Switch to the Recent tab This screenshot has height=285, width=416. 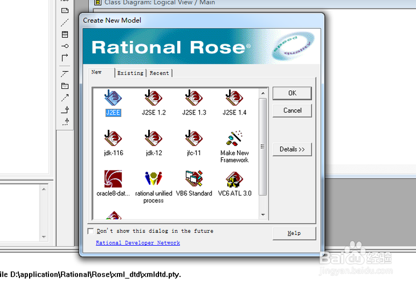[x=159, y=73]
